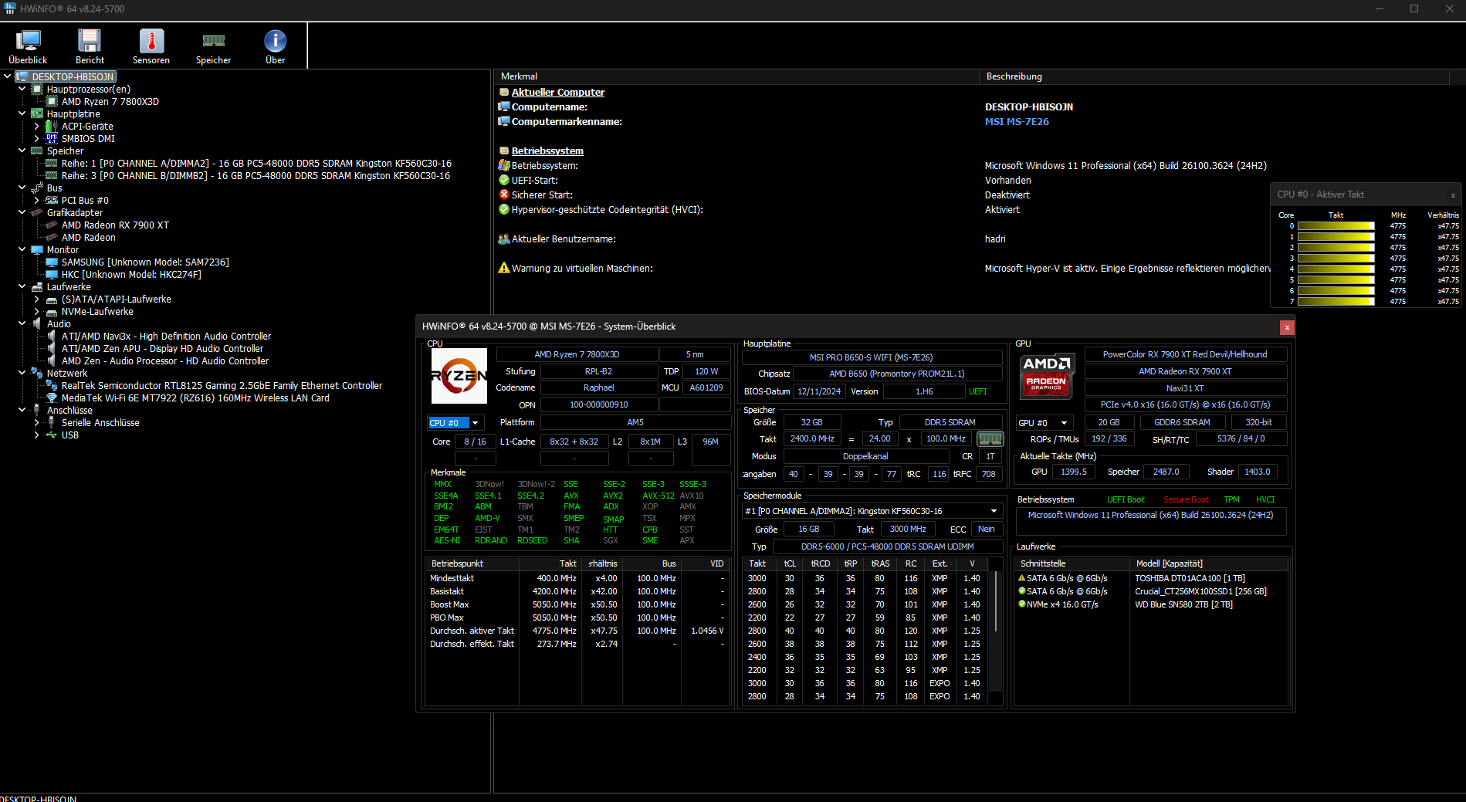
Task: Click the Merkmal column header
Action: (737, 76)
